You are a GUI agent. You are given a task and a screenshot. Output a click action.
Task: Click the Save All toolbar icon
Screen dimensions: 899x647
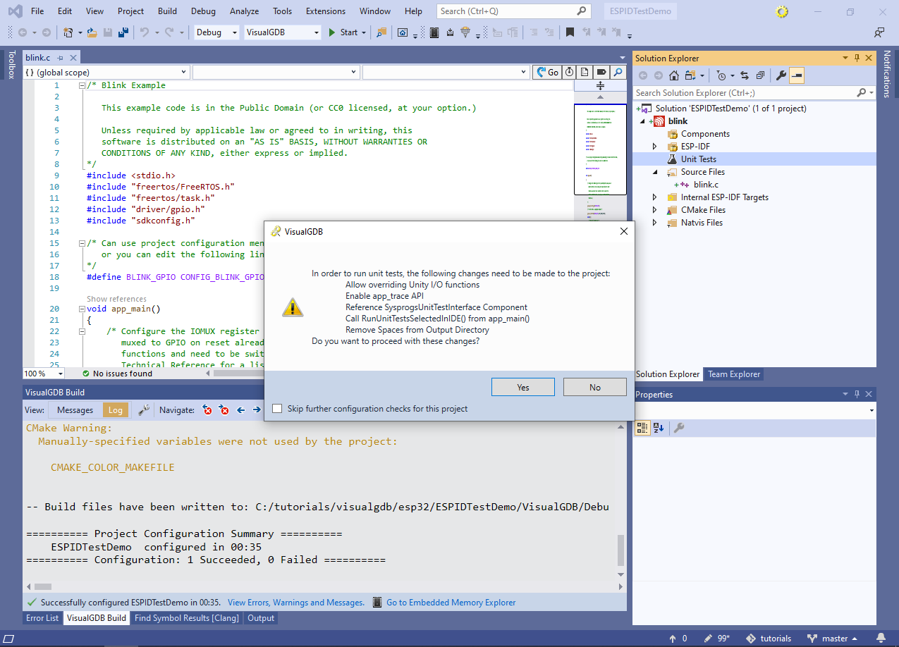click(x=123, y=32)
